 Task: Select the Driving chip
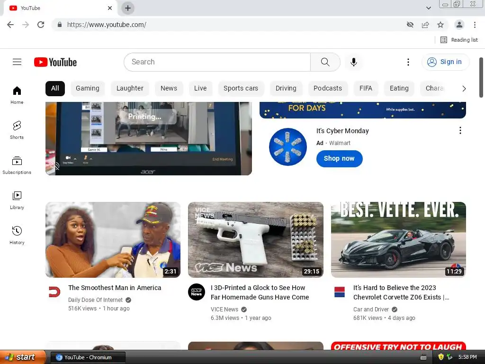(x=286, y=89)
